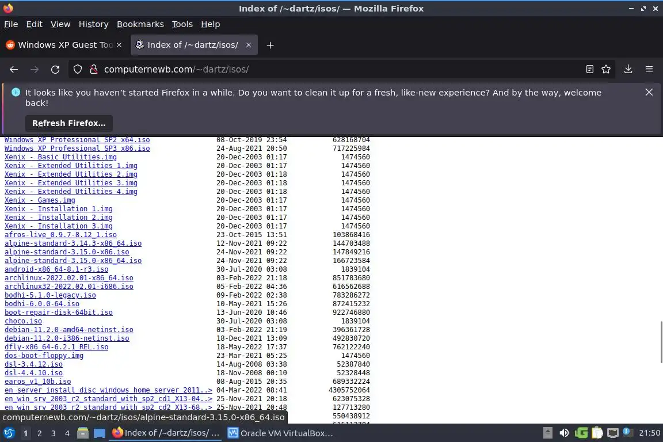Download debian-11.2.0-i386-netinst.iso
The height and width of the screenshot is (442, 663).
tap(67, 338)
